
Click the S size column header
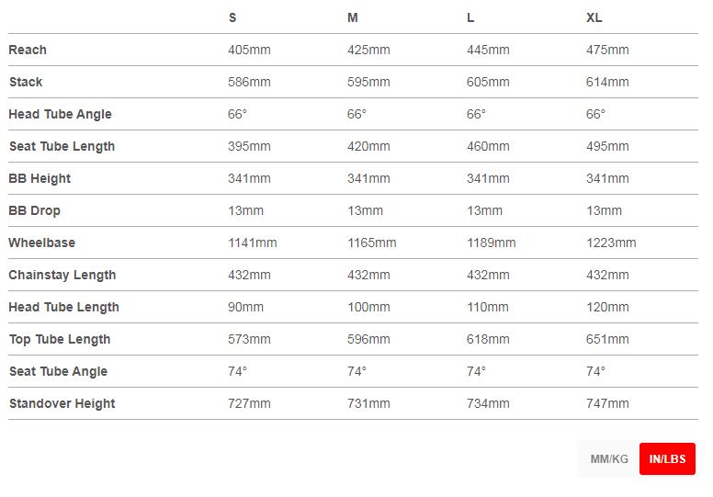pos(232,17)
